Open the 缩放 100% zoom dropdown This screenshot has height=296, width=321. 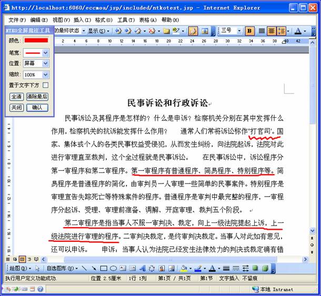point(45,75)
